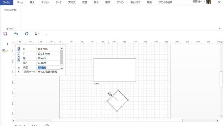Click the Redo icon
The height and width of the screenshot is (126, 224).
pos(27,34)
